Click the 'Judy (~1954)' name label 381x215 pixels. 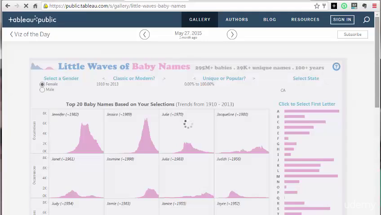click(62, 204)
